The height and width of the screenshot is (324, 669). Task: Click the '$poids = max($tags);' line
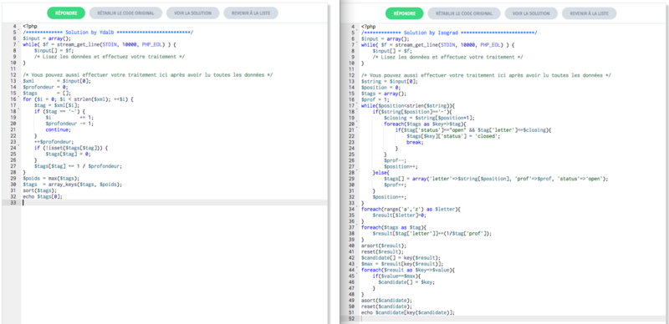51,179
